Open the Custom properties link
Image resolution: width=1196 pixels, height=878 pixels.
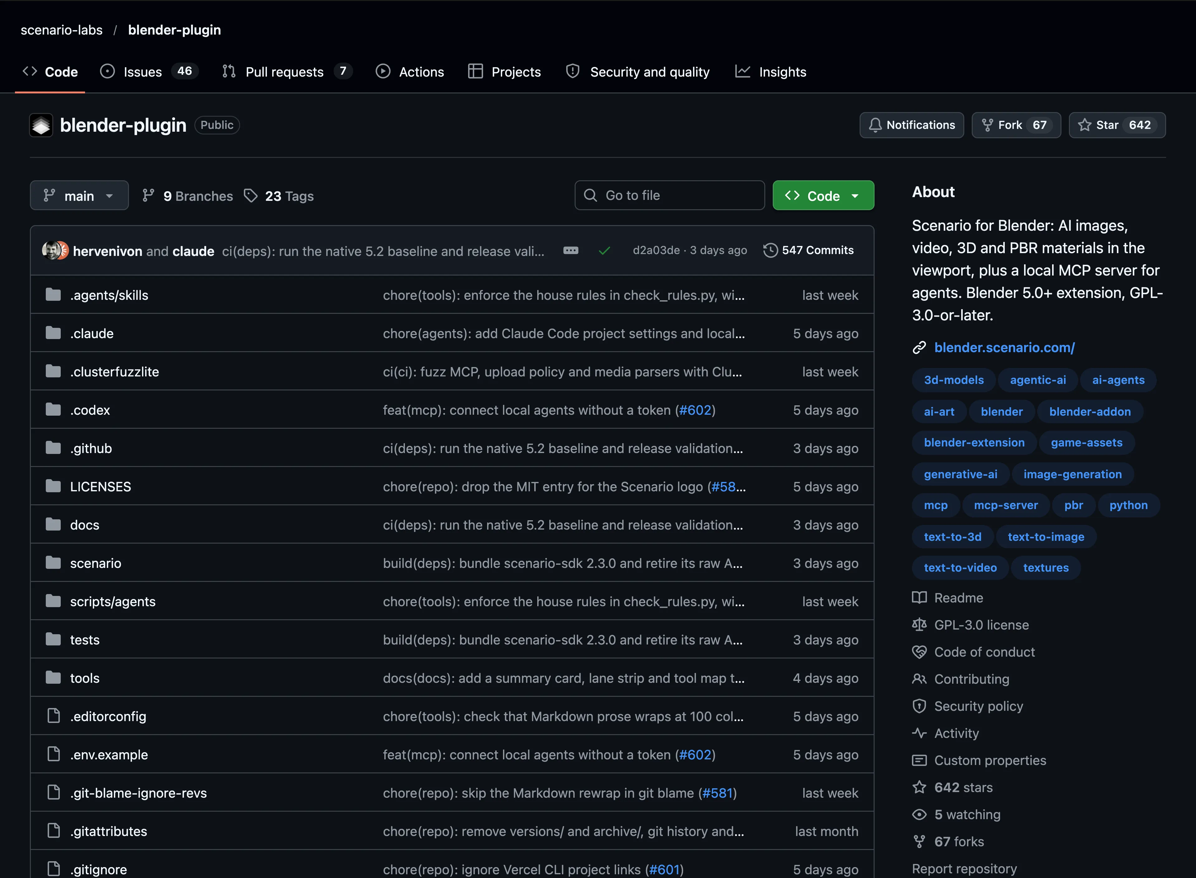coord(990,761)
